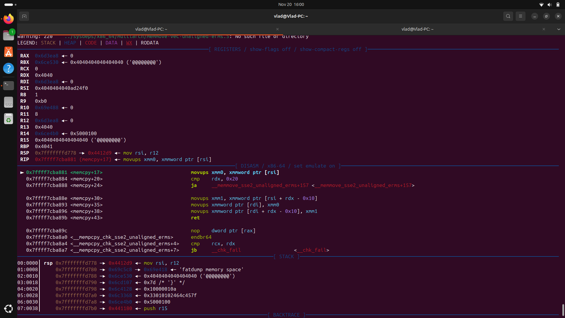Open the SSD drive in the dock
The height and width of the screenshot is (318, 565).
[x=9, y=102]
